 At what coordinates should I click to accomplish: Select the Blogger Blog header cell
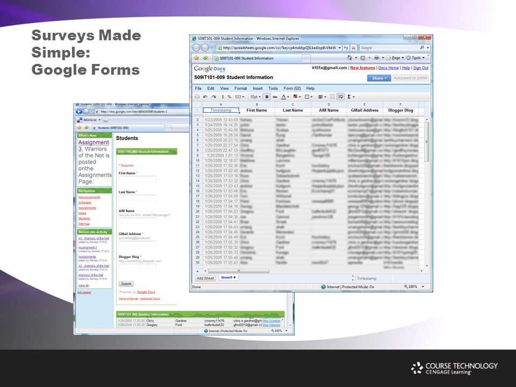click(x=400, y=110)
